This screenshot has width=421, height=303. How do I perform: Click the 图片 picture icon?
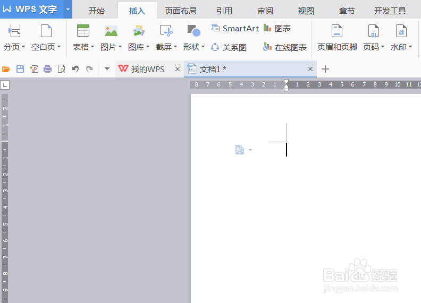(111, 31)
